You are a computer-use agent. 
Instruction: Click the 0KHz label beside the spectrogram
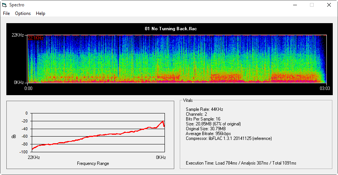(19, 82)
